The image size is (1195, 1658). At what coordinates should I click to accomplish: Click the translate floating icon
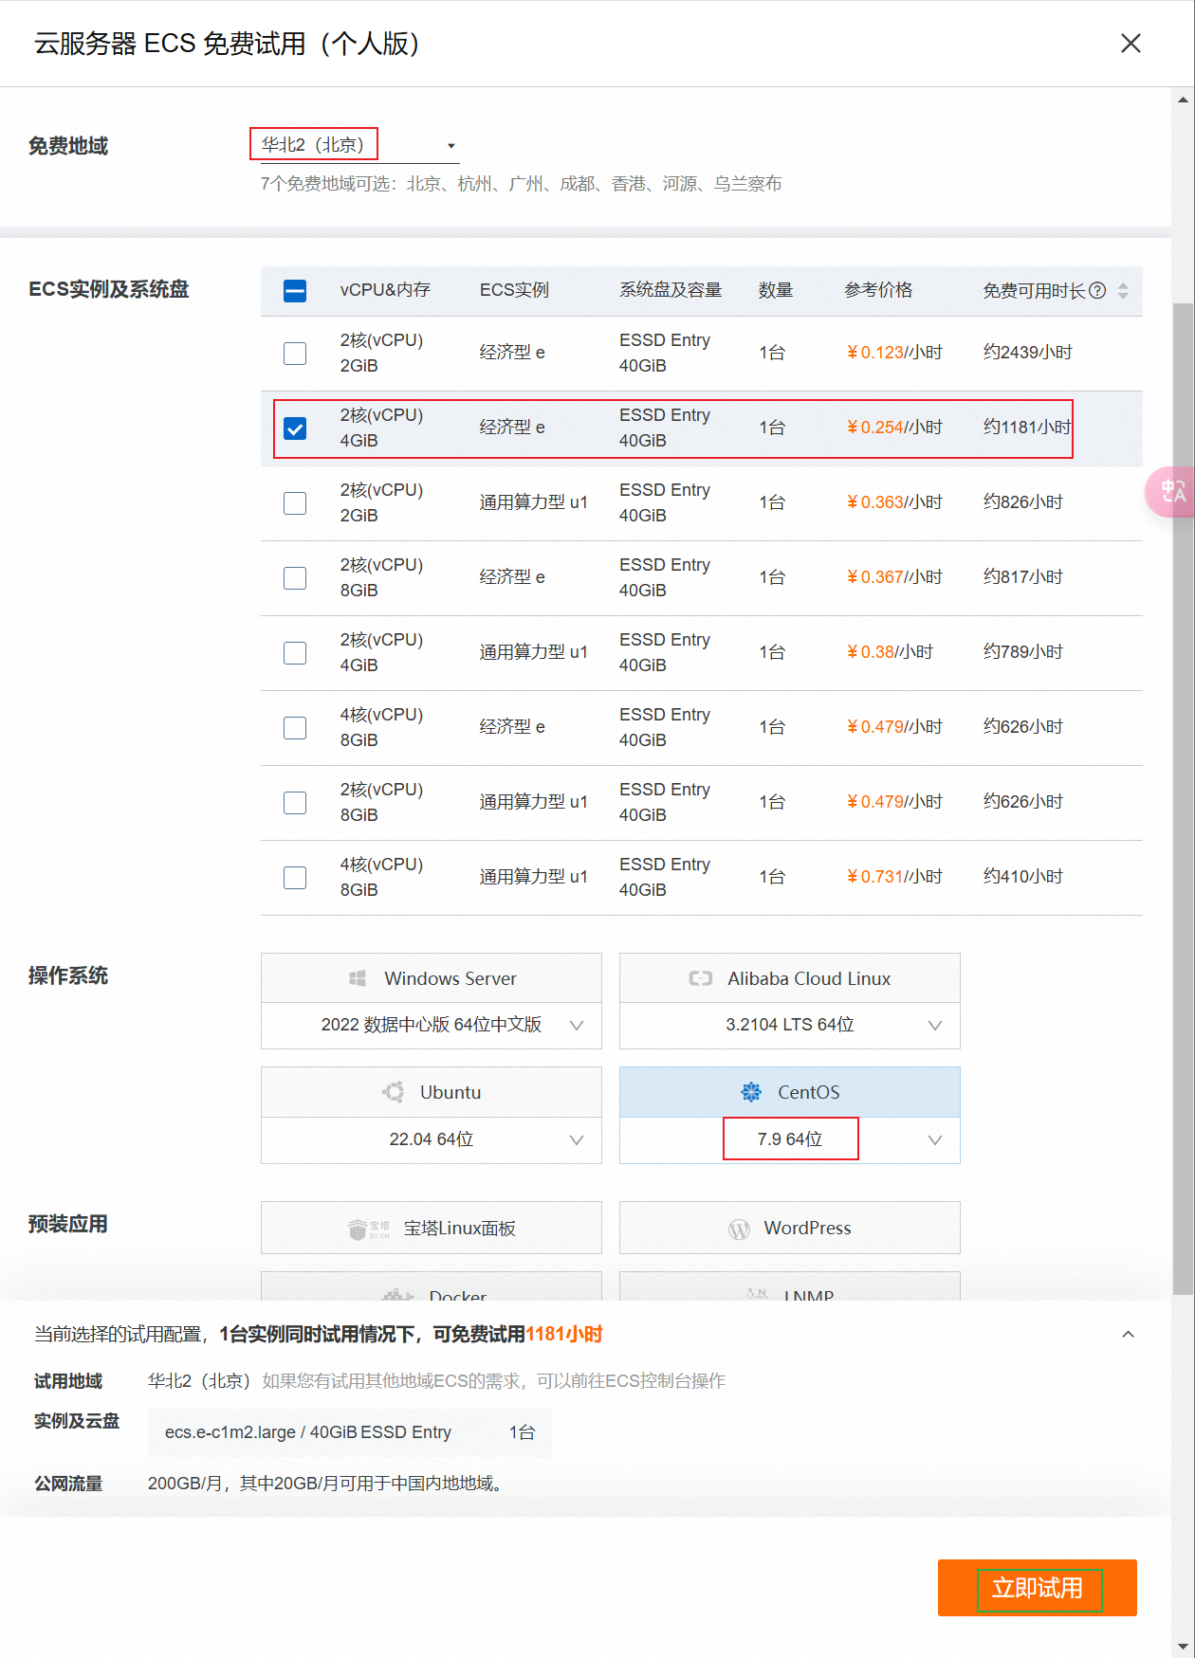coord(1171,491)
